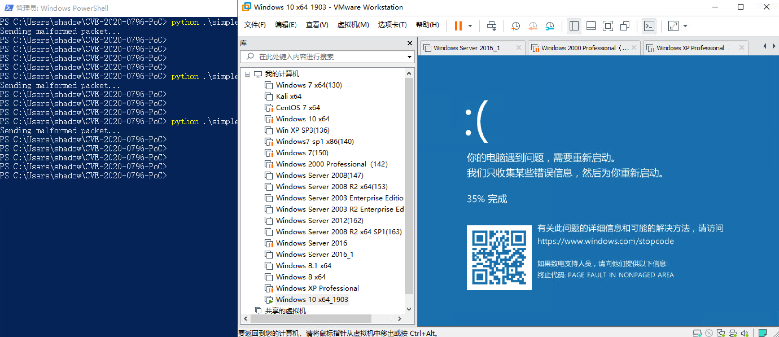Click the library scroll right arrow
The height and width of the screenshot is (337, 779).
coord(400,319)
